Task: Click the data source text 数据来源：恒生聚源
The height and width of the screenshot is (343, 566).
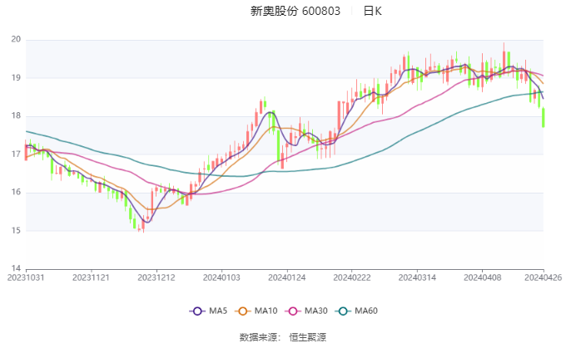Action: (x=283, y=337)
